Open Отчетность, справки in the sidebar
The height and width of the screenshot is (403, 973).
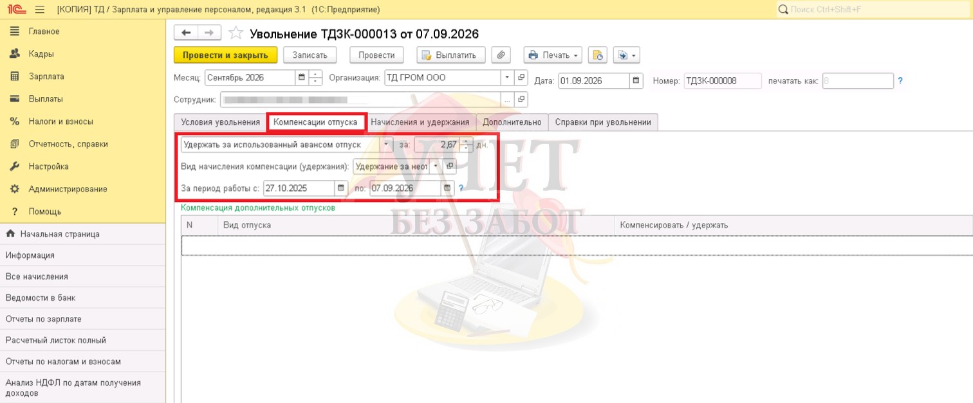[x=68, y=144]
